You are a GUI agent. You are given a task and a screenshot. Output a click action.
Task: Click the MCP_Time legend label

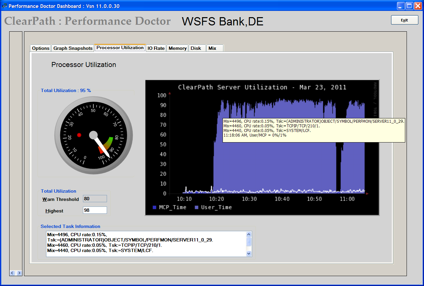pyautogui.click(x=173, y=207)
